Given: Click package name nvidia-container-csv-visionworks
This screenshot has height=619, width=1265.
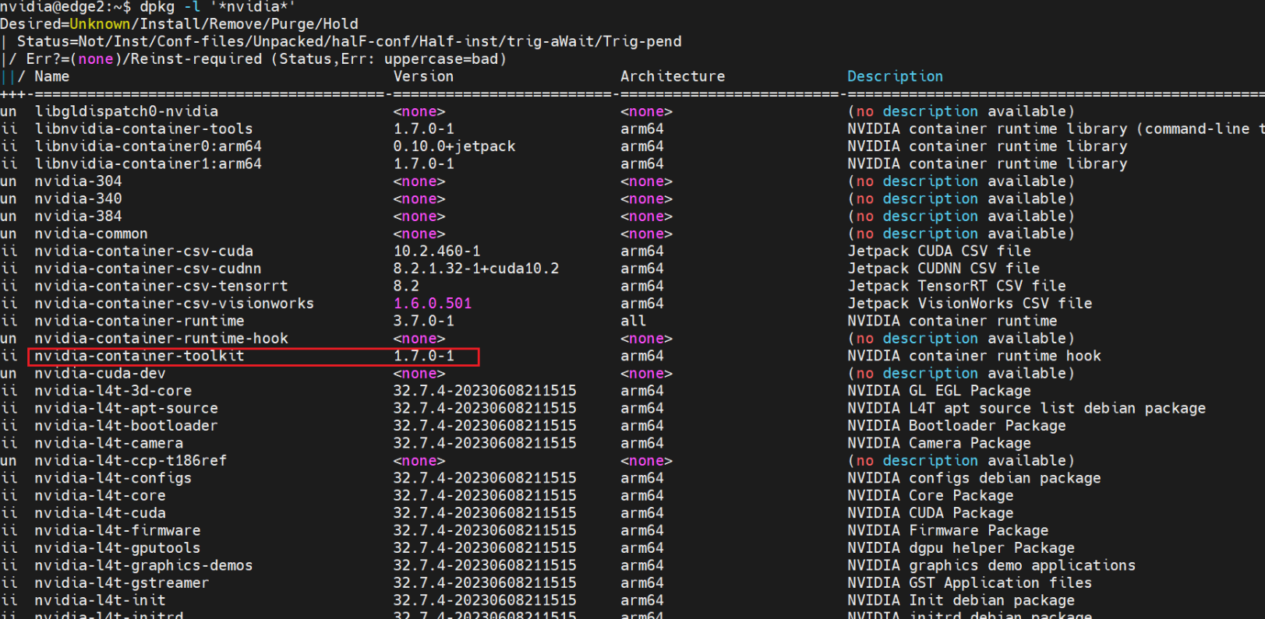Looking at the screenshot, I should [x=174, y=304].
